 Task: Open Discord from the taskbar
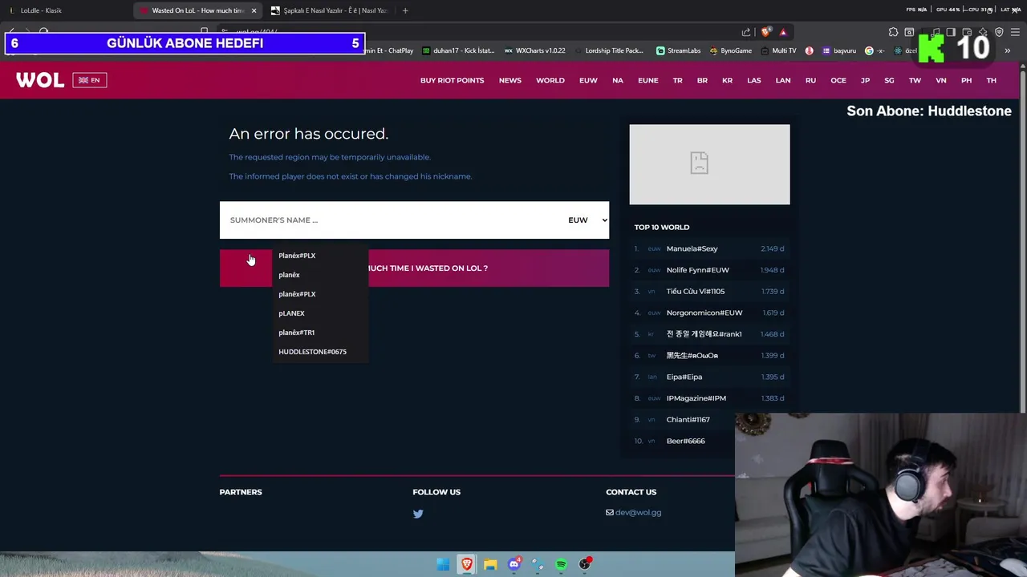tap(514, 564)
